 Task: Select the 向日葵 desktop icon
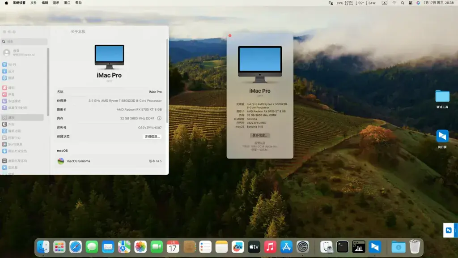coord(442,139)
